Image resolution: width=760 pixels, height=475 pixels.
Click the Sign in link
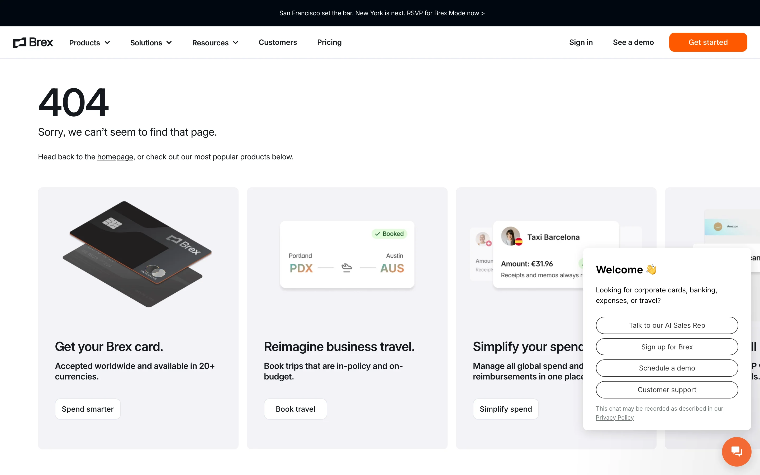[x=581, y=42]
